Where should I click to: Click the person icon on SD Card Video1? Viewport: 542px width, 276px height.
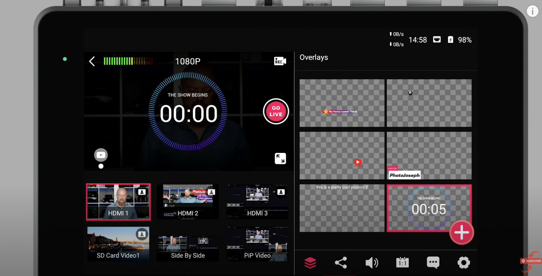point(142,234)
